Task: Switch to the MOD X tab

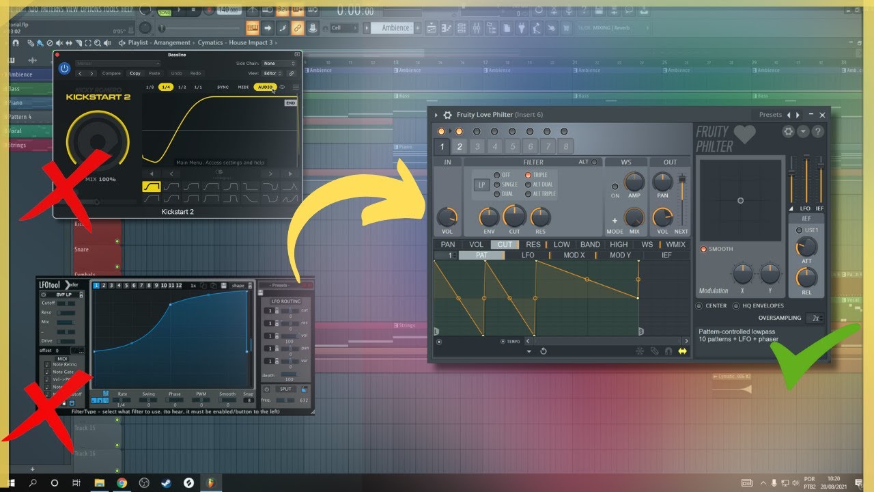Action: [x=574, y=255]
